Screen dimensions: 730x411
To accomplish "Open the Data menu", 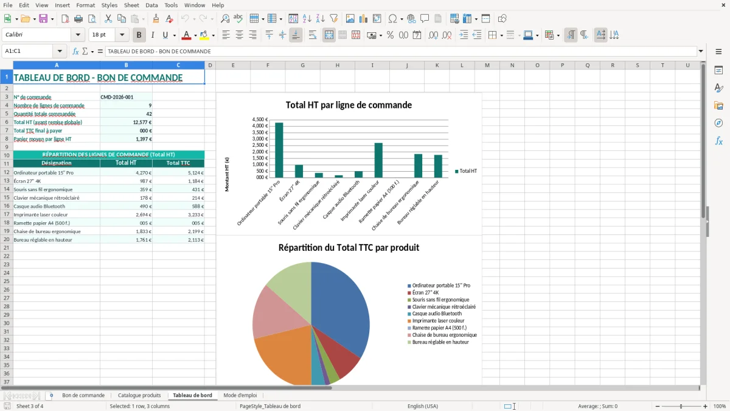I will [x=151, y=5].
